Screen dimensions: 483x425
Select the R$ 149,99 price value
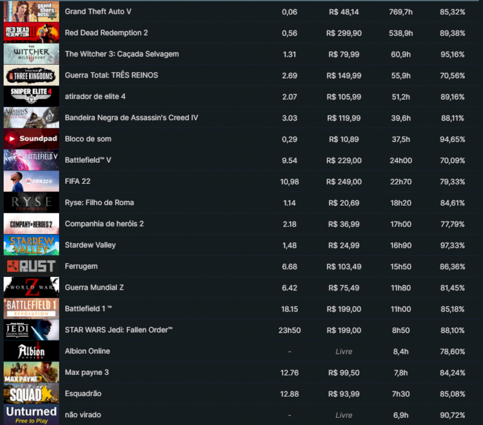[x=344, y=76]
